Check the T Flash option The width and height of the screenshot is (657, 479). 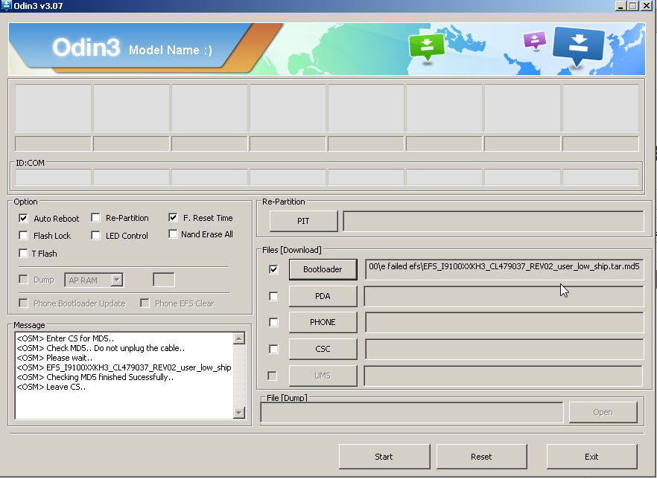click(24, 253)
